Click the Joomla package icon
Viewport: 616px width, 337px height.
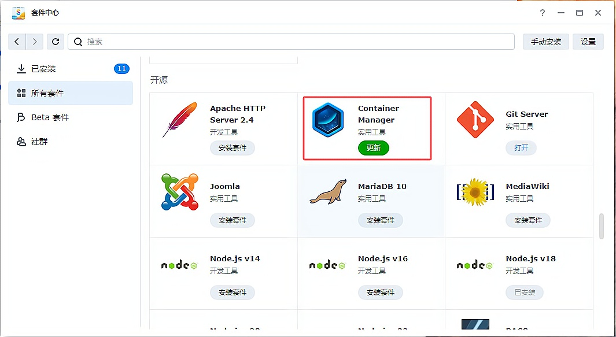click(x=179, y=192)
